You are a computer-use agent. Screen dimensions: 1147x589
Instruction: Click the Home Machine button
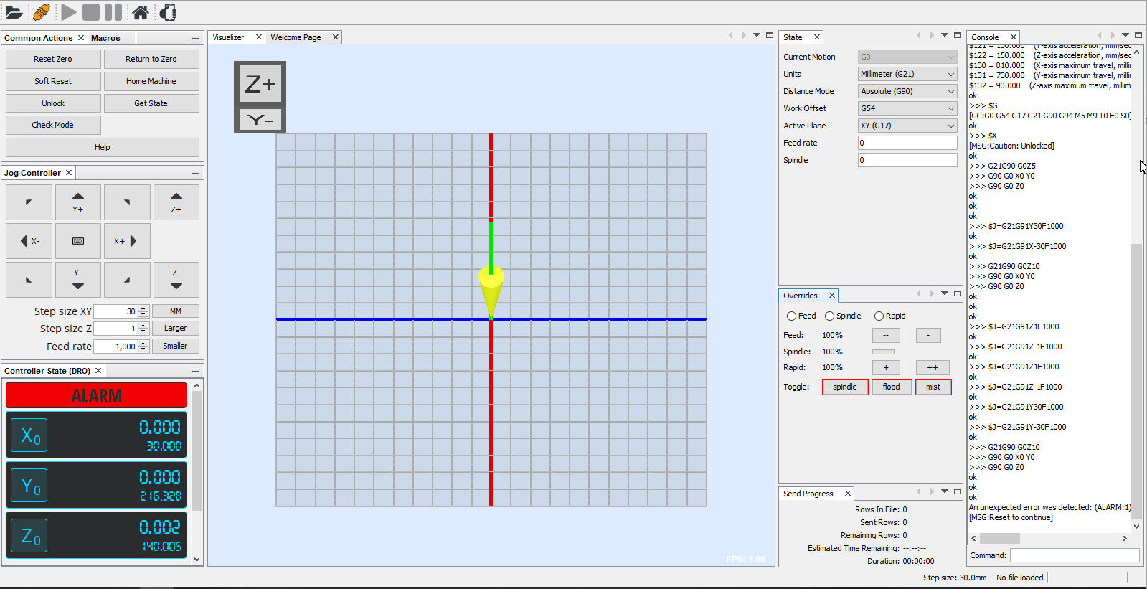tap(151, 81)
